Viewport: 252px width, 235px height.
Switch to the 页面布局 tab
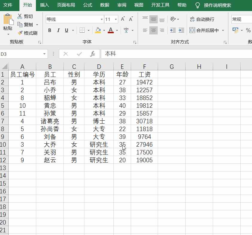[66, 5]
